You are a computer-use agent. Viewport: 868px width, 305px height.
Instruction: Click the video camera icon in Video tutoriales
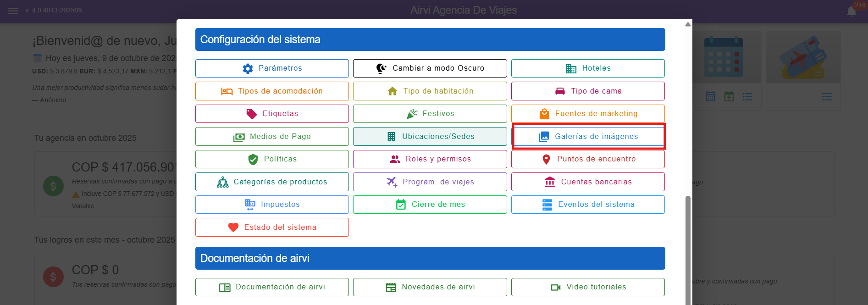pyautogui.click(x=556, y=287)
